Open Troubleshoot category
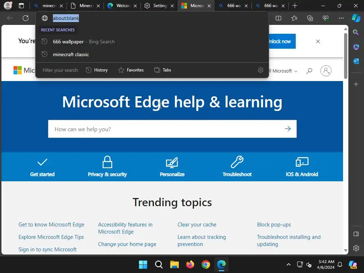 [237, 167]
